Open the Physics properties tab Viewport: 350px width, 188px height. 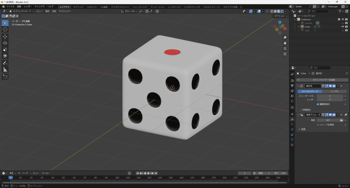click(292, 130)
